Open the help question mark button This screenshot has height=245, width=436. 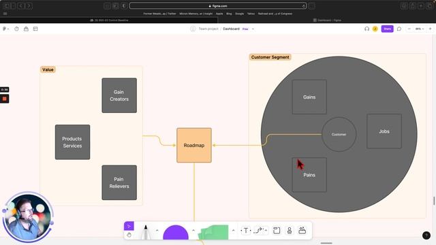tap(426, 235)
